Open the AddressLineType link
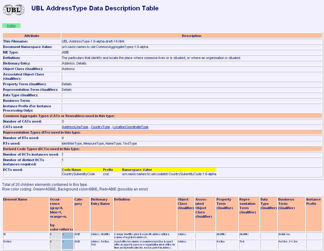The height and width of the screenshot is (251, 324). click(75, 127)
